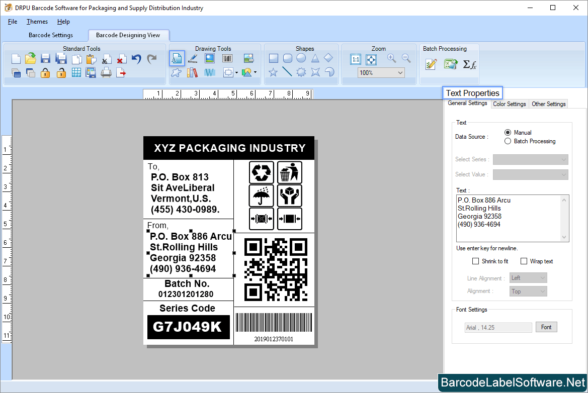
Task: Open the Themes menu
Action: tap(37, 22)
